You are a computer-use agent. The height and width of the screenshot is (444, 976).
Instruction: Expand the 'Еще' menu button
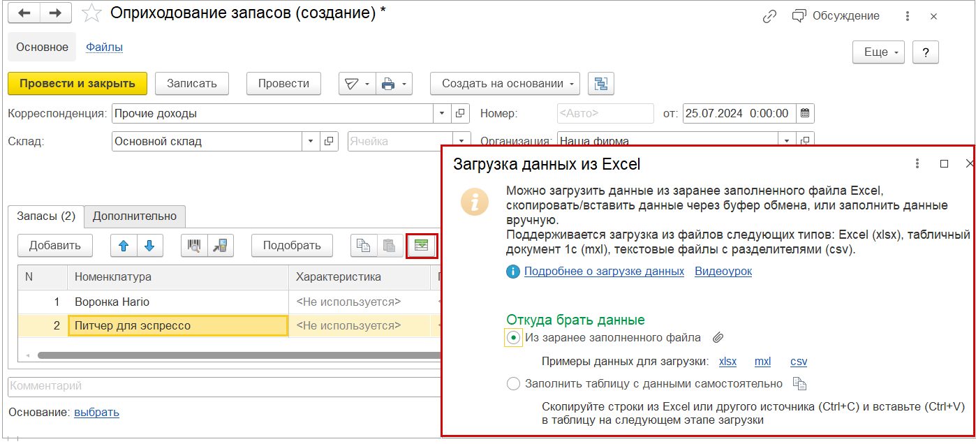coord(878,52)
